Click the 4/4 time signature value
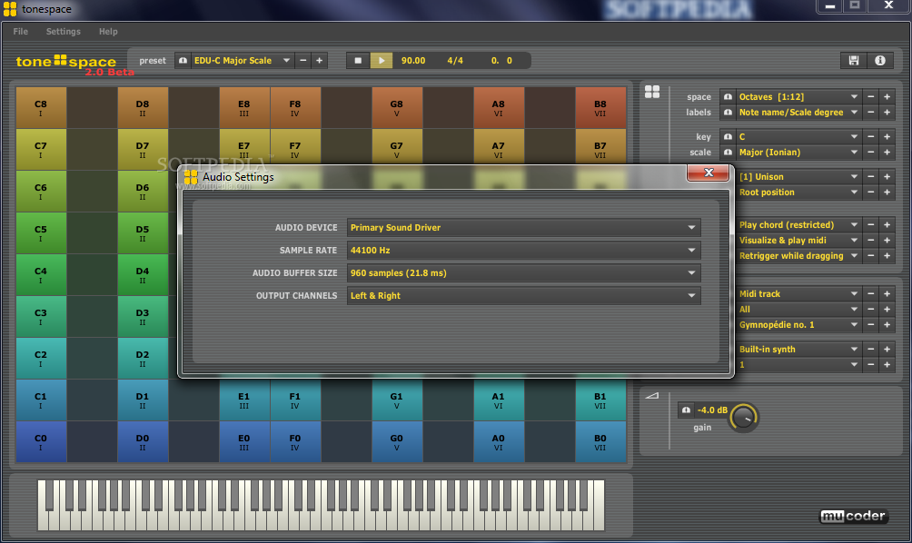Image resolution: width=912 pixels, height=543 pixels. coord(455,61)
